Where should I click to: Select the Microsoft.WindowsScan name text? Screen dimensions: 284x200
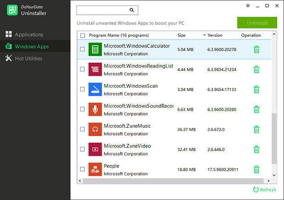tap(131, 86)
